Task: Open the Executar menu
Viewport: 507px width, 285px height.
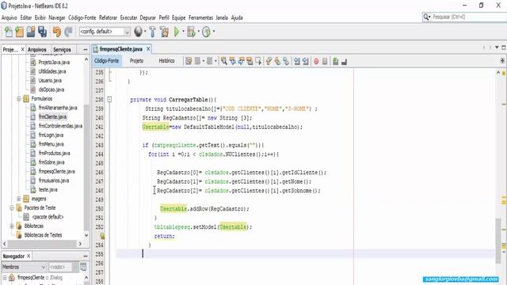Action: [x=128, y=17]
